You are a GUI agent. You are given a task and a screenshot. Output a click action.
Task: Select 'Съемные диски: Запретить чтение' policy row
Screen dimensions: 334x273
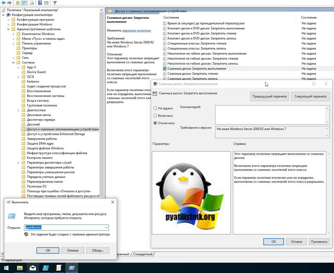tap(193, 74)
